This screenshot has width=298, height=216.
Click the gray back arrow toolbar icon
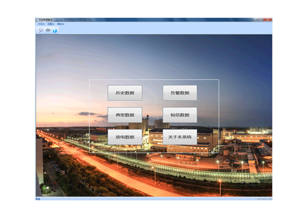48,31
